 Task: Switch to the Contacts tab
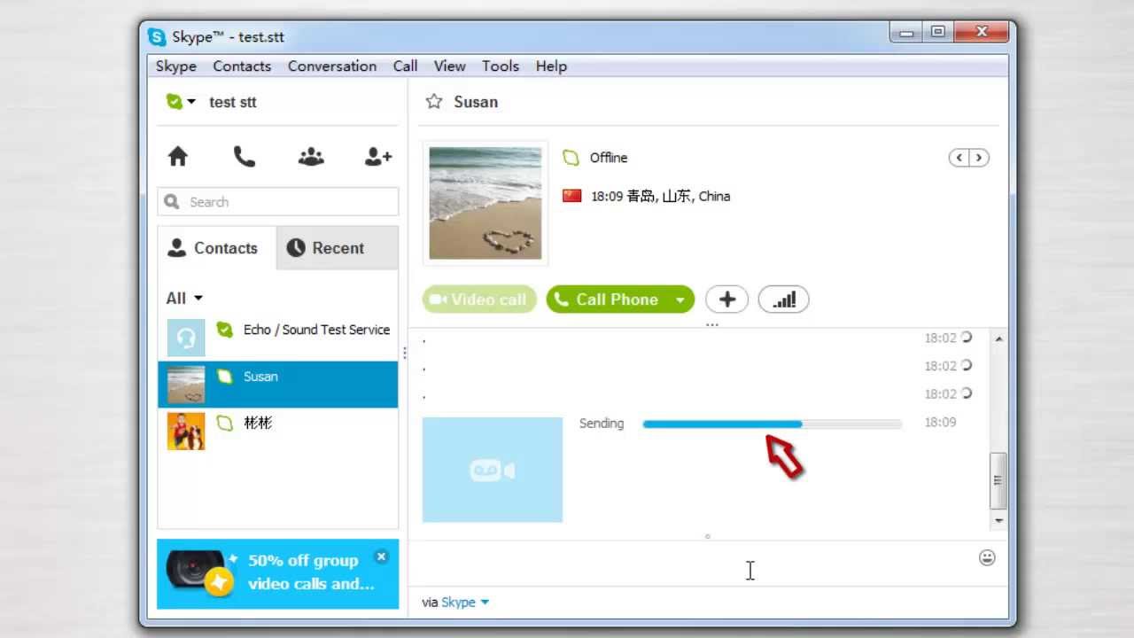click(x=217, y=248)
